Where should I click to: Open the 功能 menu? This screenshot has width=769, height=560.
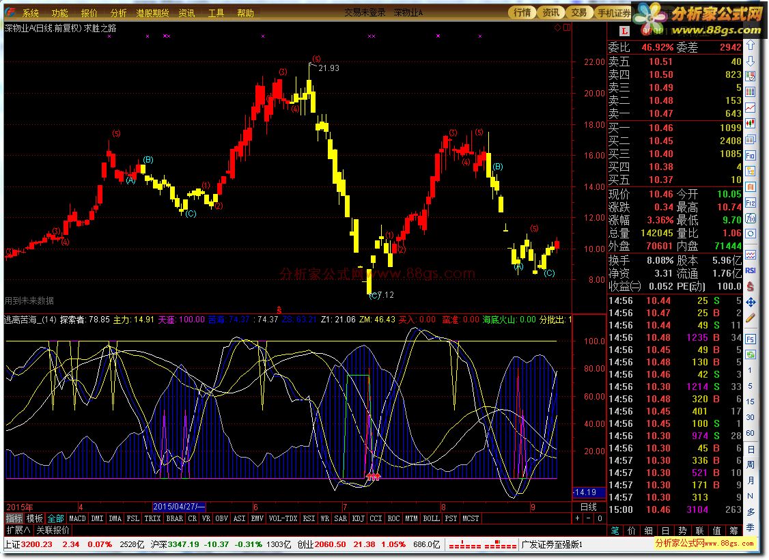tap(60, 13)
